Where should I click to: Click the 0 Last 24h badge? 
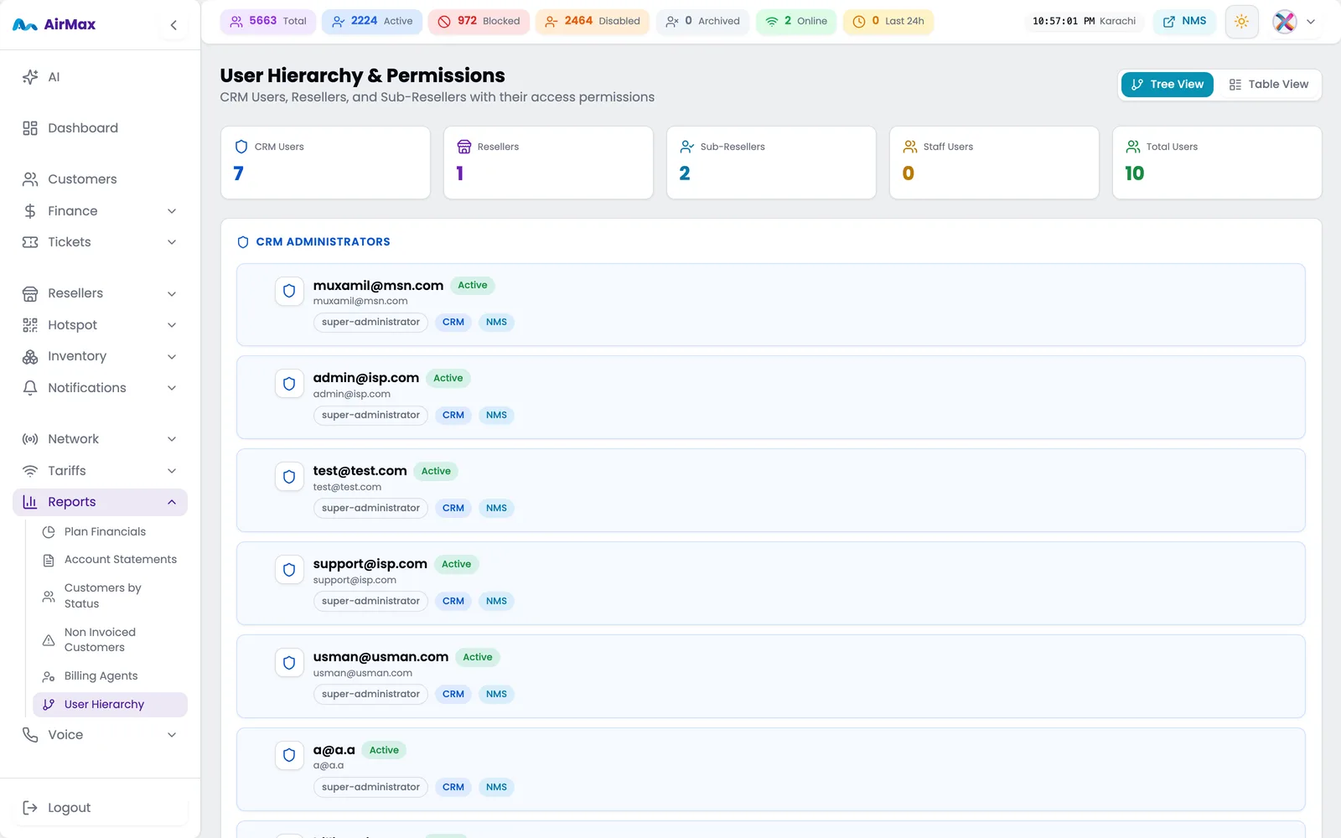[x=888, y=22]
